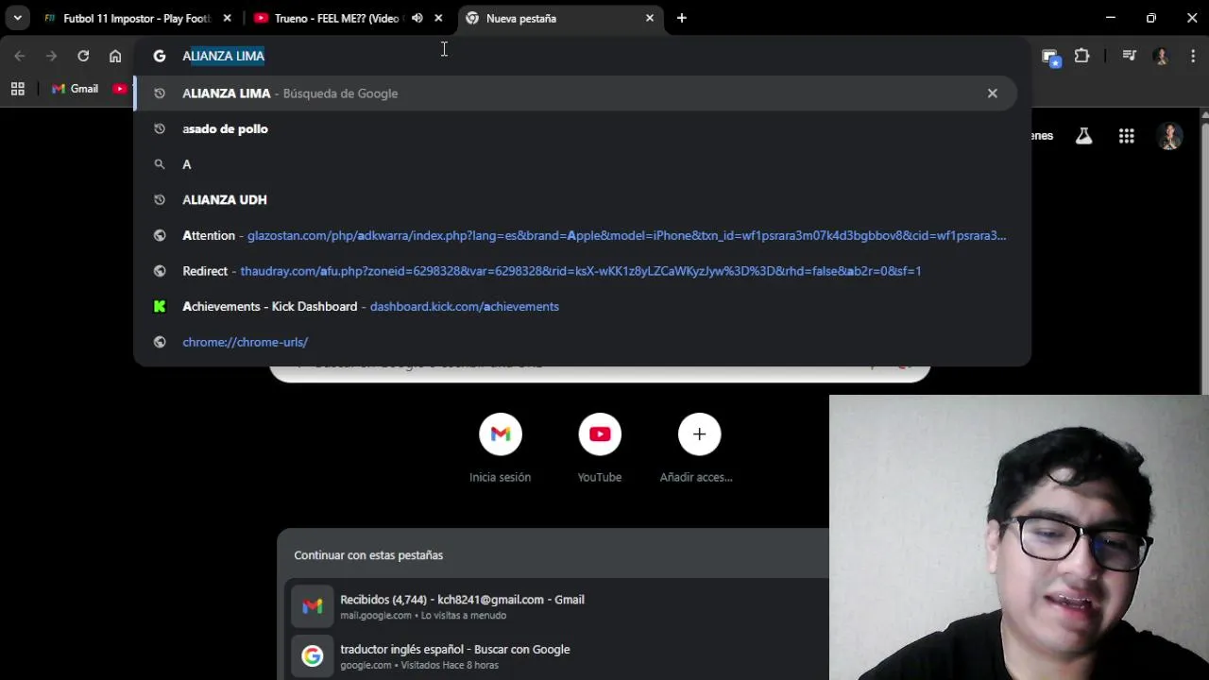This screenshot has height=680, width=1209.
Task: Open the Gmail Inicia sesión shortcut
Action: click(501, 450)
